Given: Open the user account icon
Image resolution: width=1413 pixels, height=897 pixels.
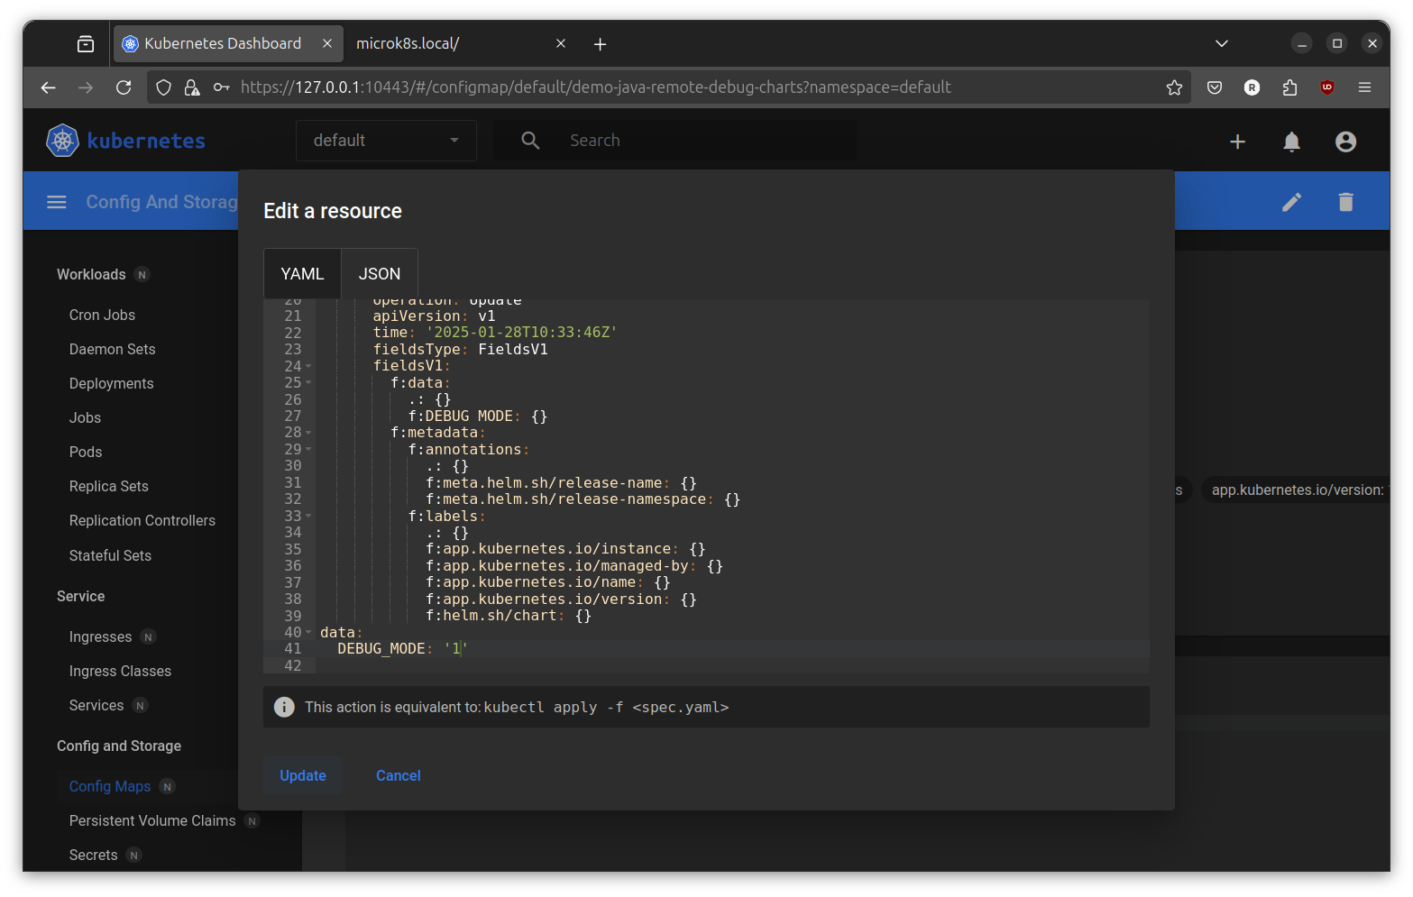Looking at the screenshot, I should pyautogui.click(x=1345, y=142).
